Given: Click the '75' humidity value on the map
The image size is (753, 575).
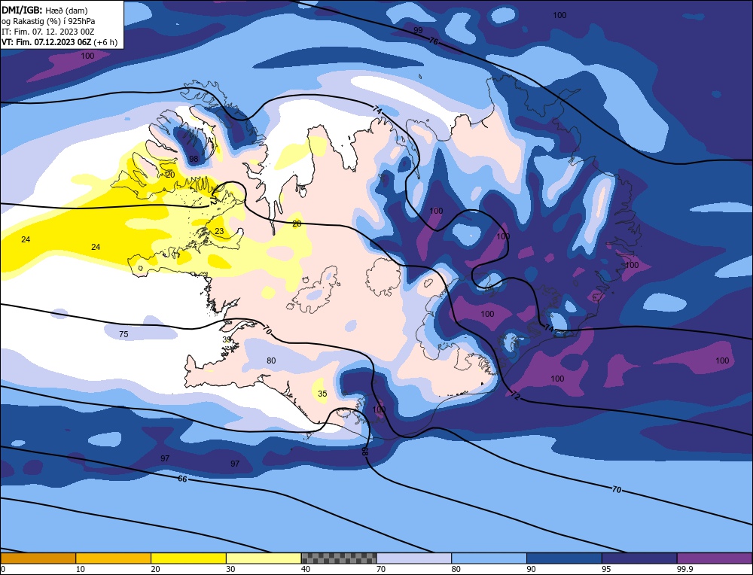Looking at the screenshot, I should 123,334.
